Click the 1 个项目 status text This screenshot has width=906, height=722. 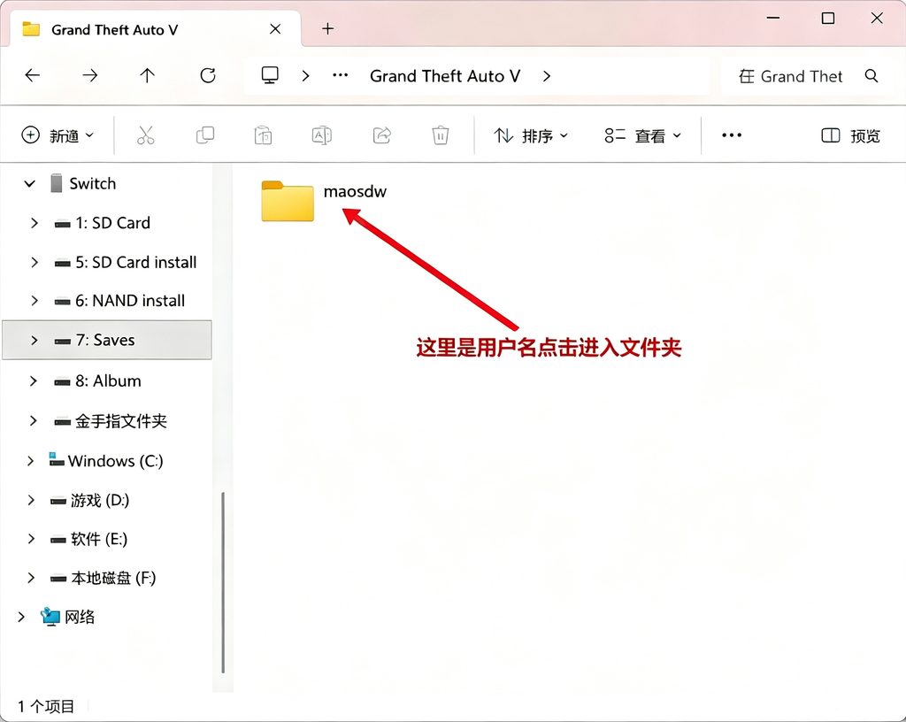coord(46,706)
